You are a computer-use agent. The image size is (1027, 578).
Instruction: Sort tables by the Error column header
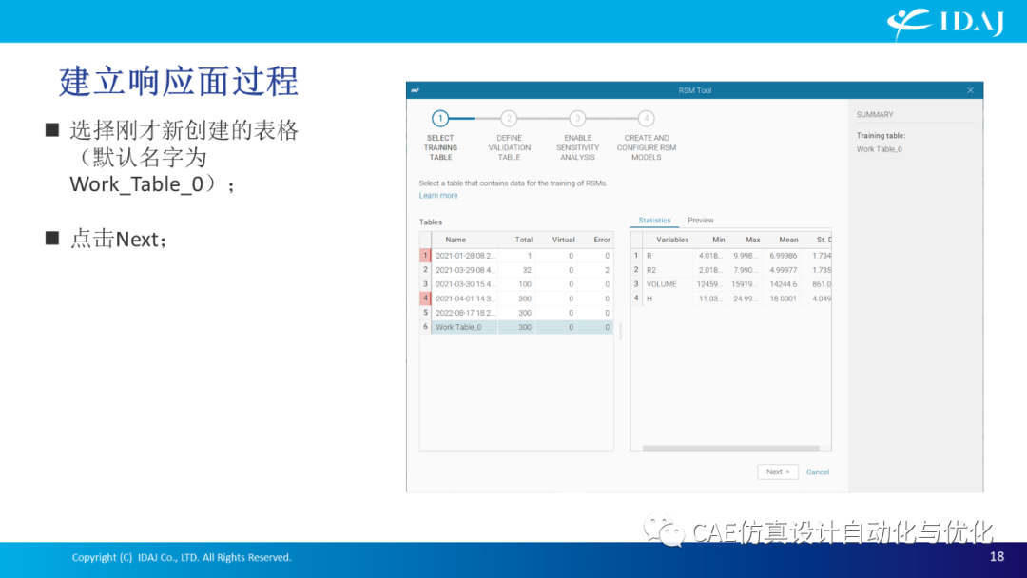click(x=595, y=240)
